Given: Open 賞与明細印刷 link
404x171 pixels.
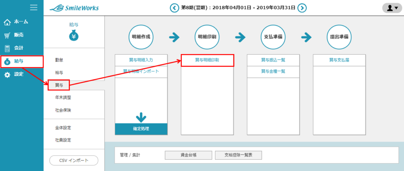Looking at the screenshot, I should tap(207, 60).
